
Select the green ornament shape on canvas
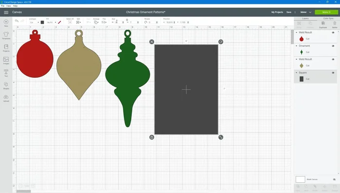tap(128, 78)
